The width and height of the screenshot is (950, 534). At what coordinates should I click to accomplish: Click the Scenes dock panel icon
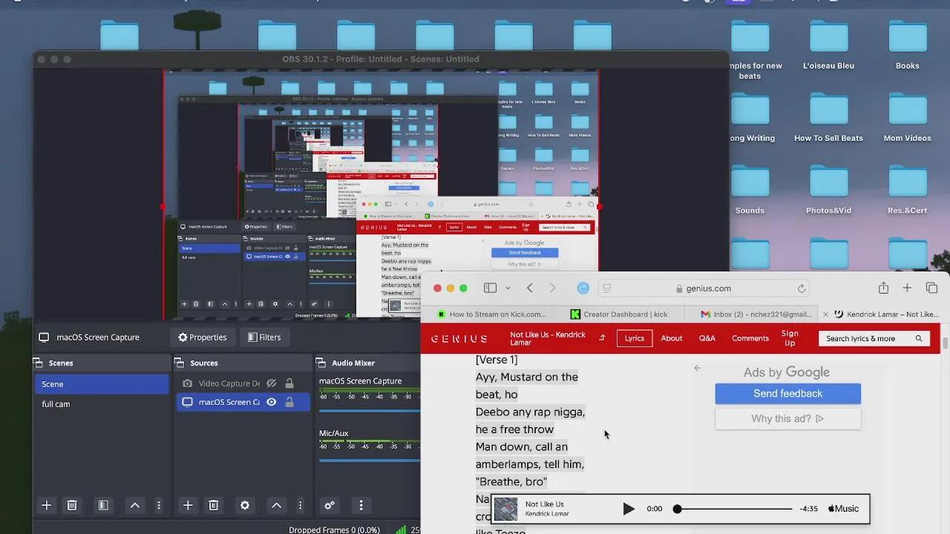pos(38,363)
